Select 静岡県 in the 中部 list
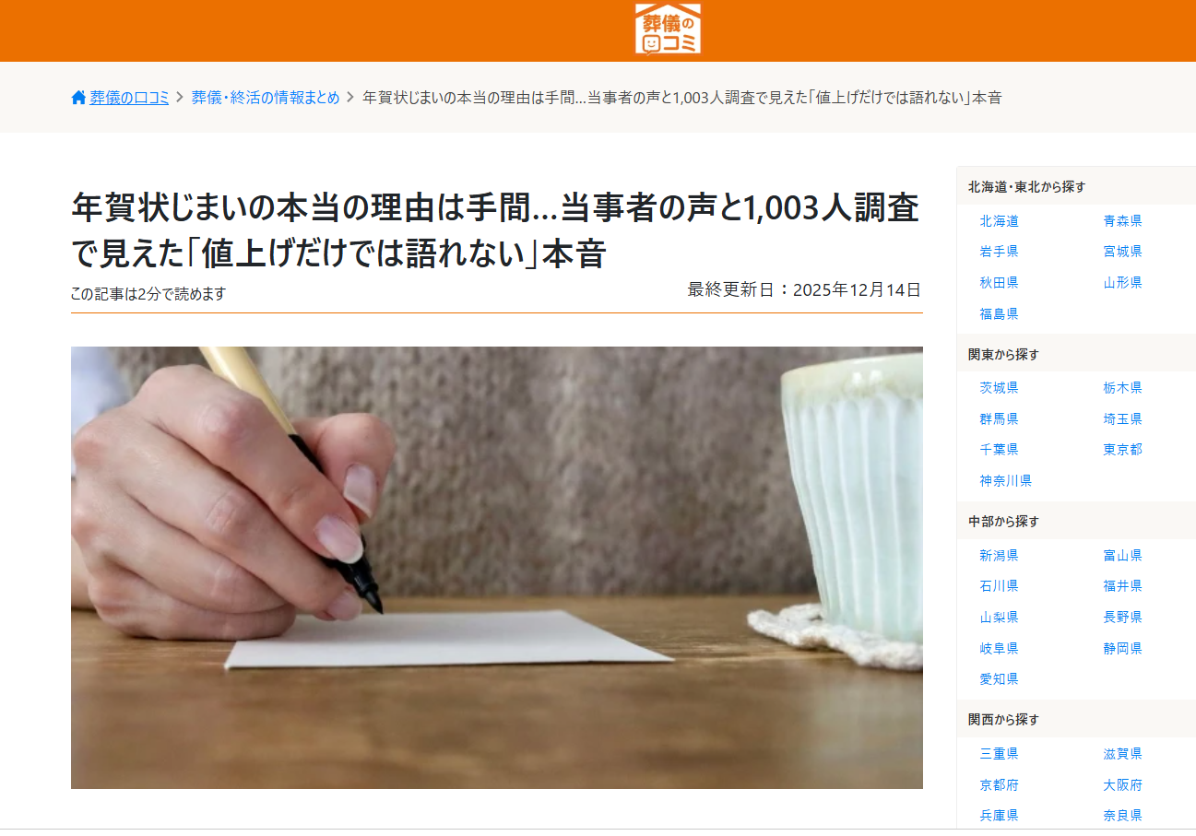This screenshot has height=836, width=1196. pyautogui.click(x=1122, y=649)
